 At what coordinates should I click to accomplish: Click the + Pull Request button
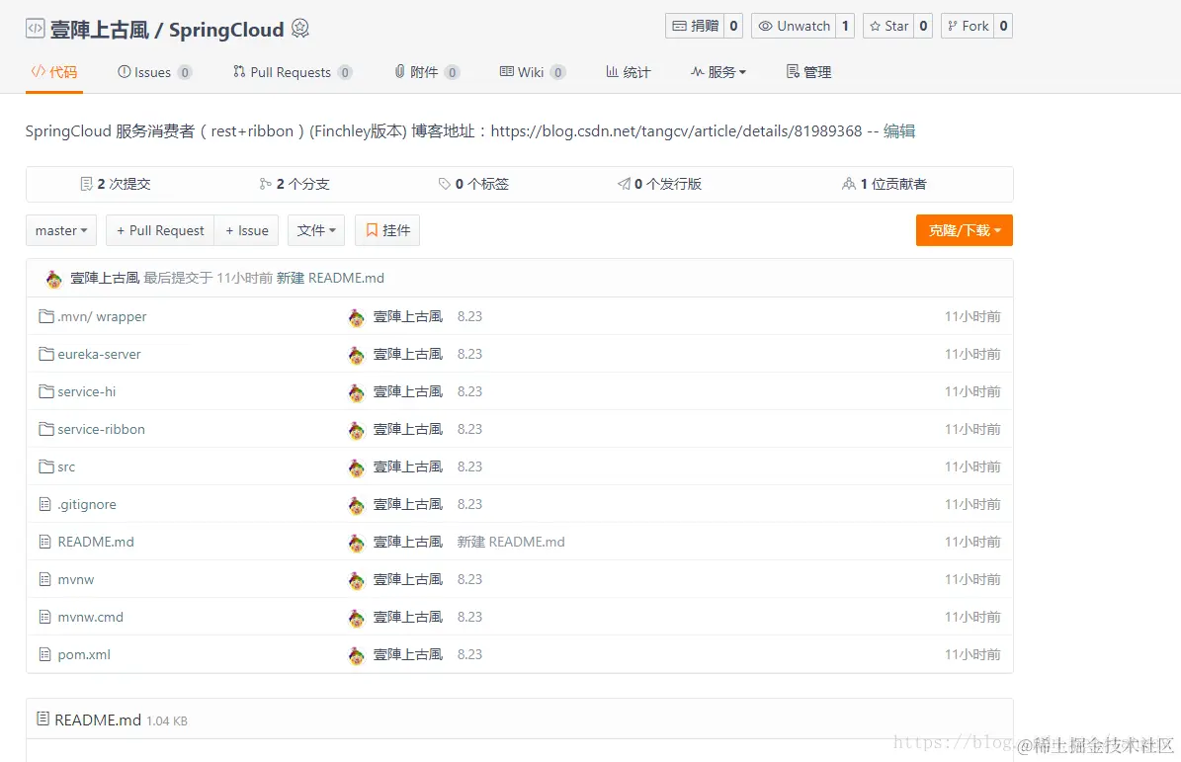(160, 230)
